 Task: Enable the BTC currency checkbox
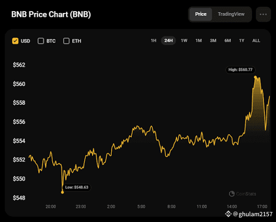click(41, 41)
